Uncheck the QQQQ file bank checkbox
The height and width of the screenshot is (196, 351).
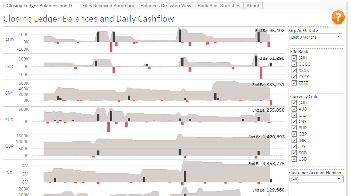(x=294, y=64)
